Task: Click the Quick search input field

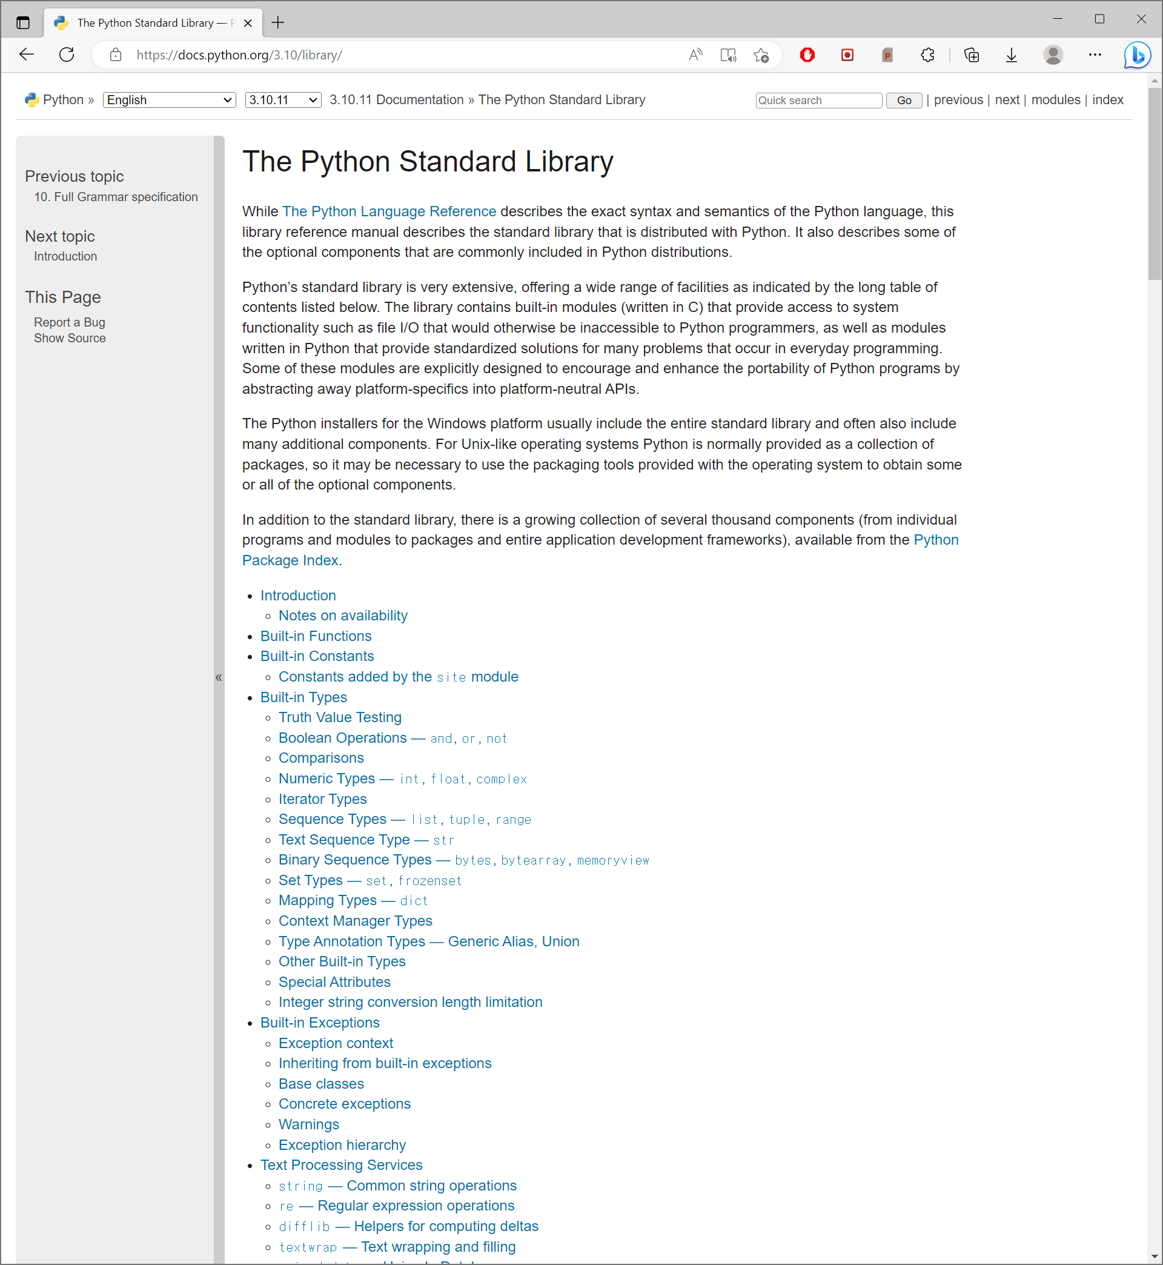Action: [x=818, y=100]
